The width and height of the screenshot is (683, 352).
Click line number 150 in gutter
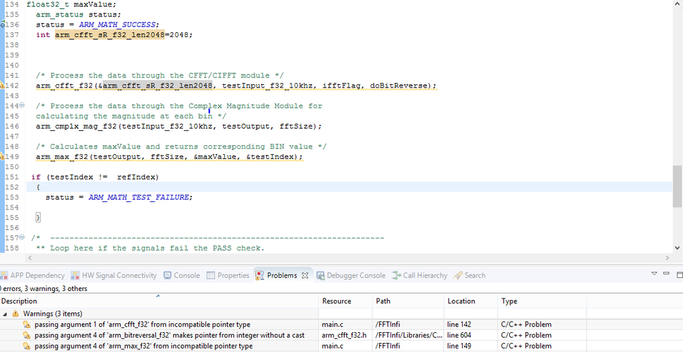[12, 167]
